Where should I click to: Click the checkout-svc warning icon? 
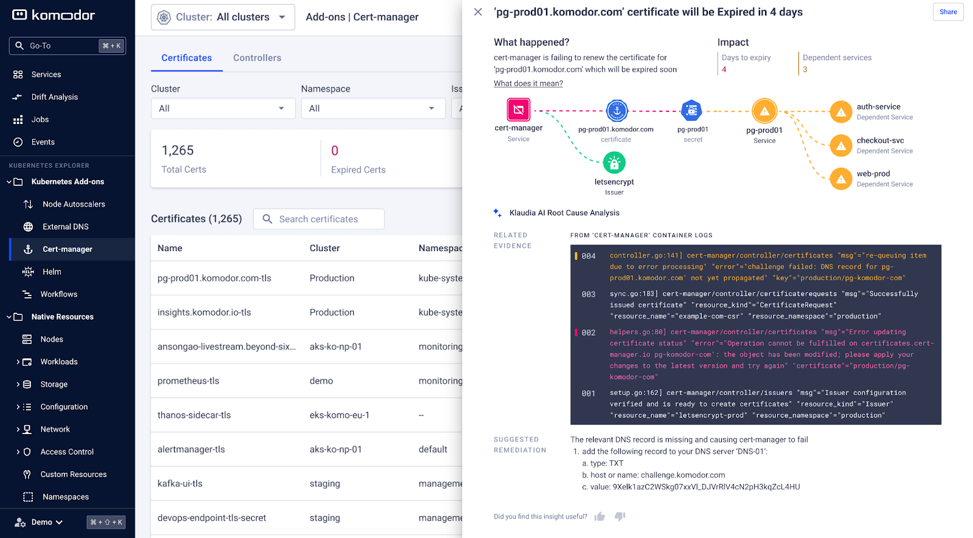(x=841, y=145)
